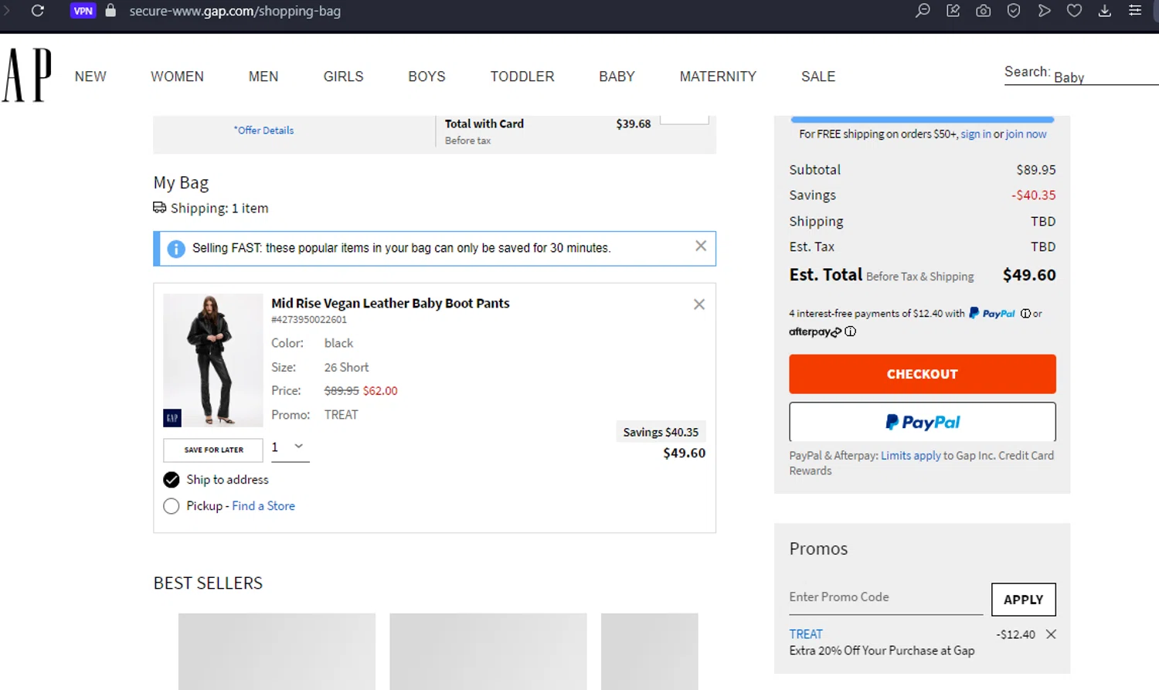Open the black pants product thumbnail
1159x690 pixels.
click(212, 360)
